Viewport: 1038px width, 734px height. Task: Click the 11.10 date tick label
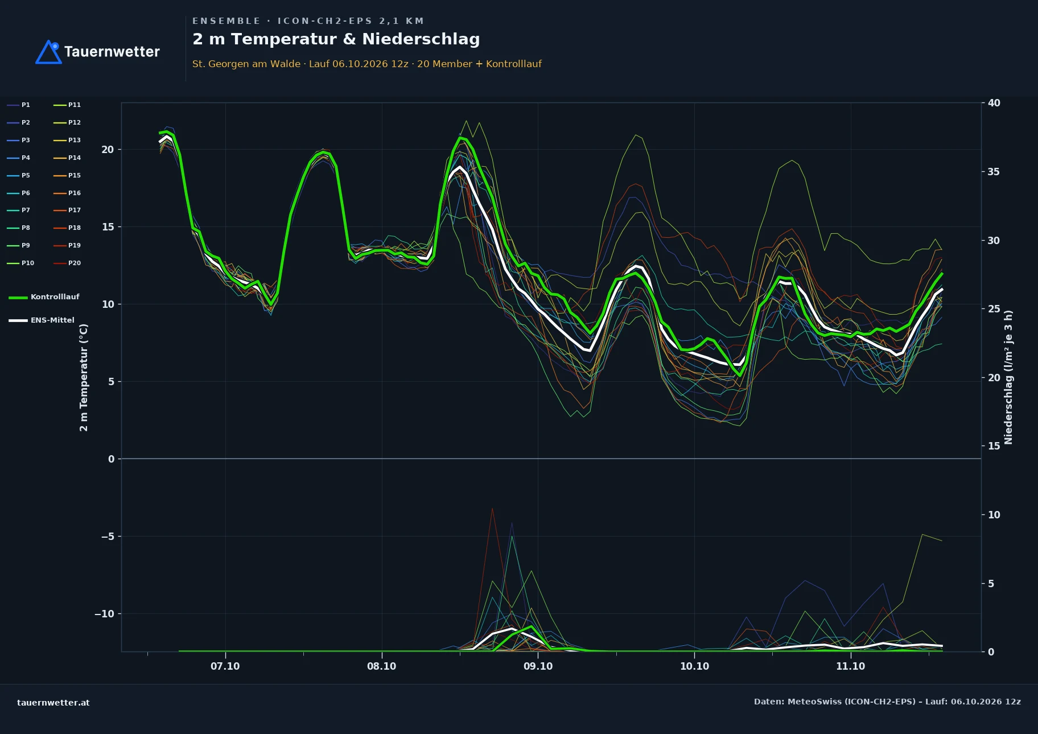coord(850,666)
